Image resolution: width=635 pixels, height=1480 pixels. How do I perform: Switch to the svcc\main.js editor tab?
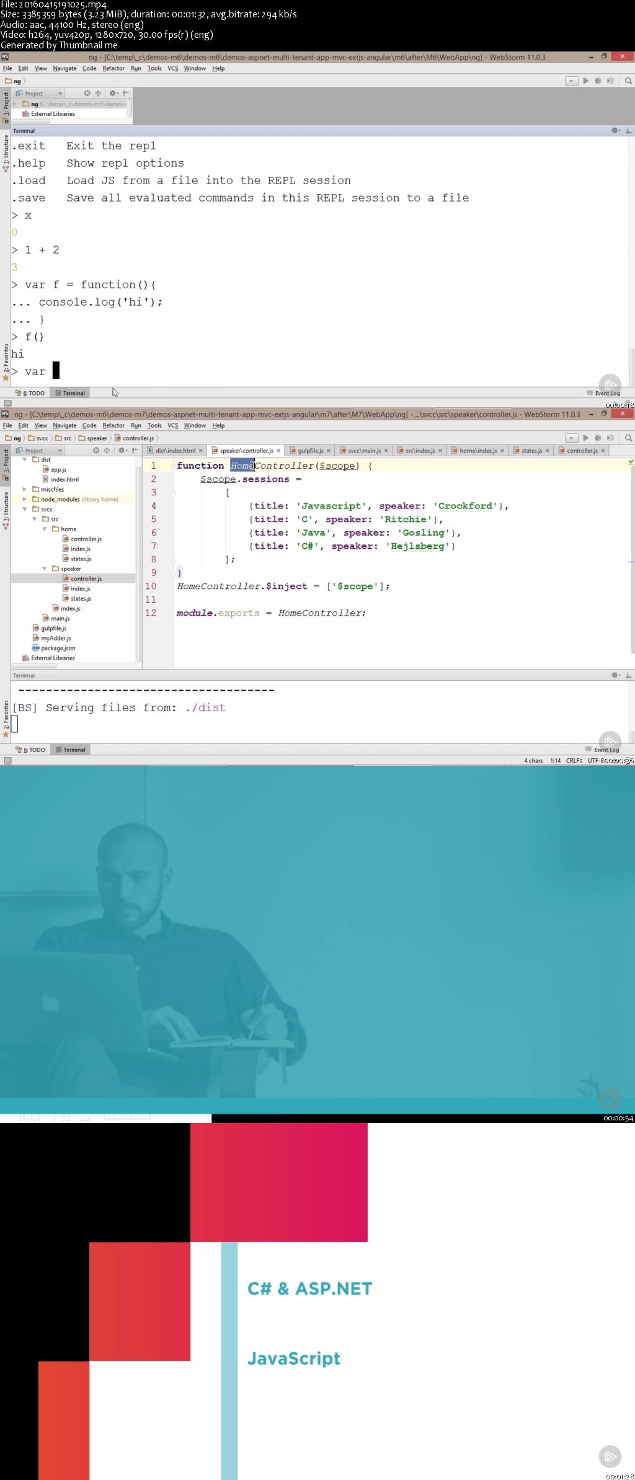coord(364,451)
